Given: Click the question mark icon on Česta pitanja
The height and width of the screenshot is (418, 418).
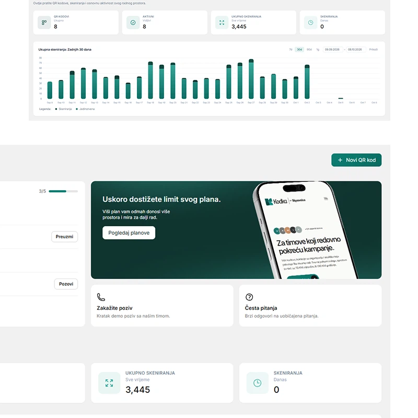Looking at the screenshot, I should click(249, 297).
